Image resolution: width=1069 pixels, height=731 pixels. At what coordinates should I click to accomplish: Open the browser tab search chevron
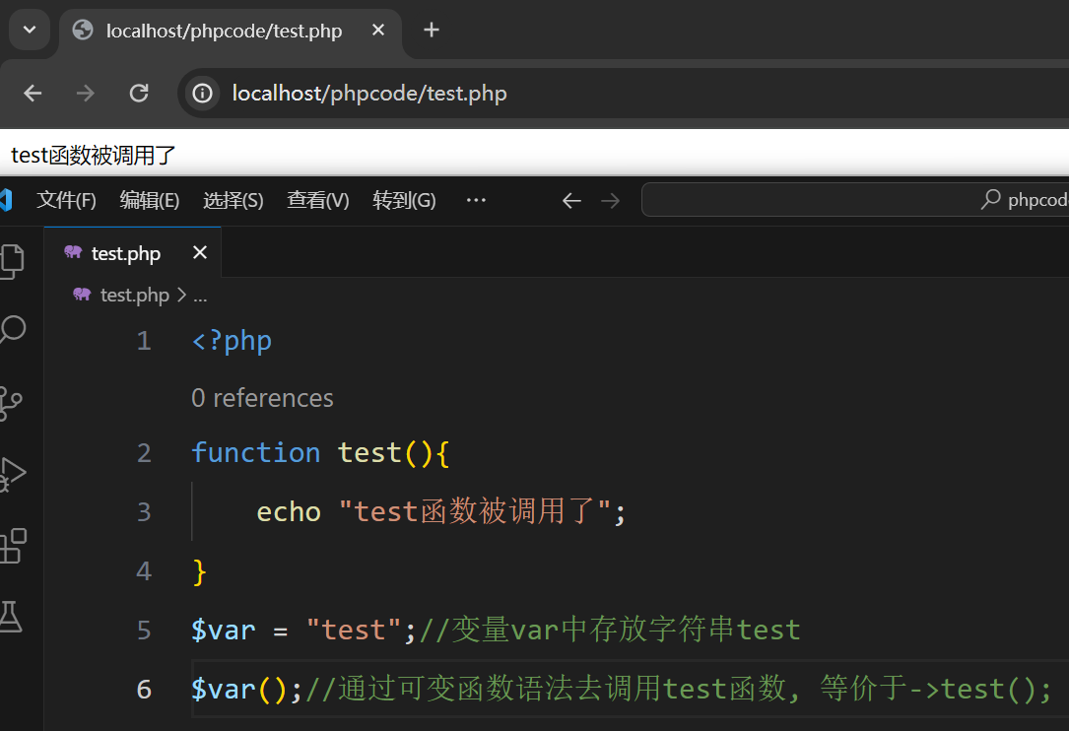point(29,31)
